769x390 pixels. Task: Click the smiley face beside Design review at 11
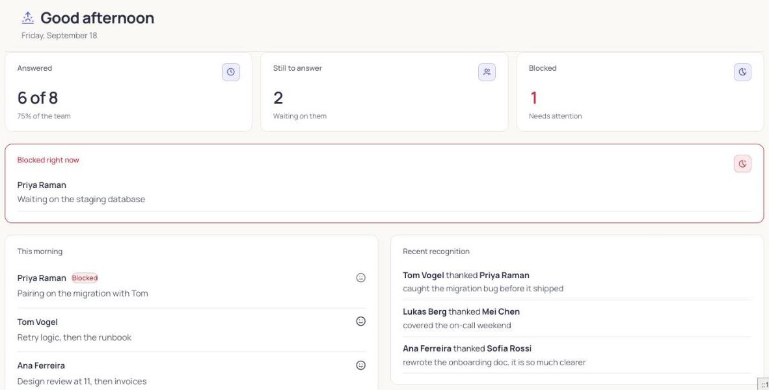pyautogui.click(x=361, y=365)
